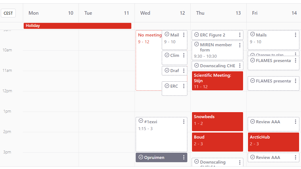301x169 pixels.
Task: Check off the Opruimen task
Action: (x=141, y=157)
